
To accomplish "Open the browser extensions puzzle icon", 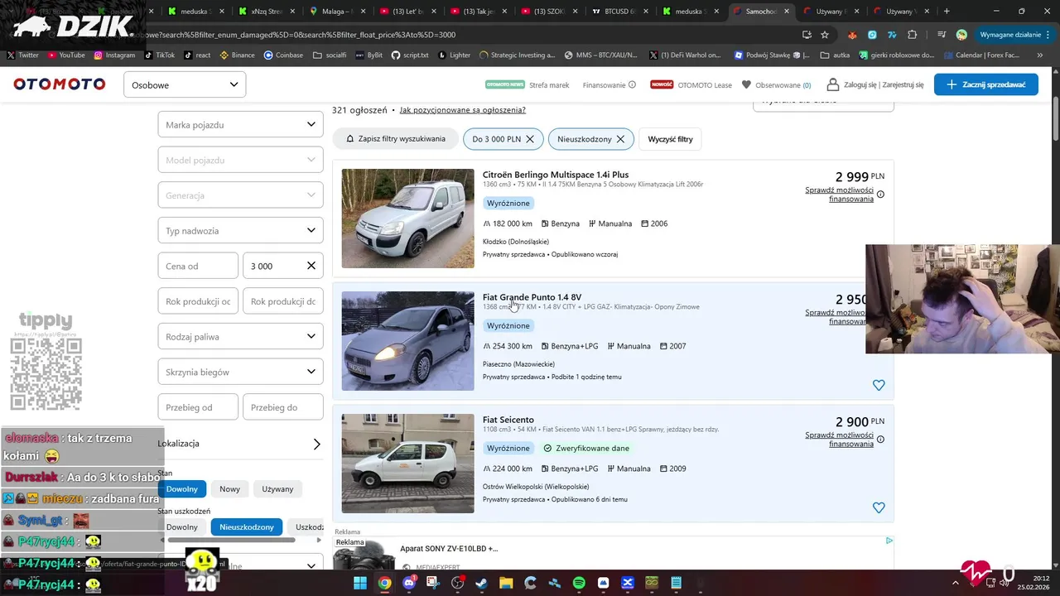I will click(913, 35).
